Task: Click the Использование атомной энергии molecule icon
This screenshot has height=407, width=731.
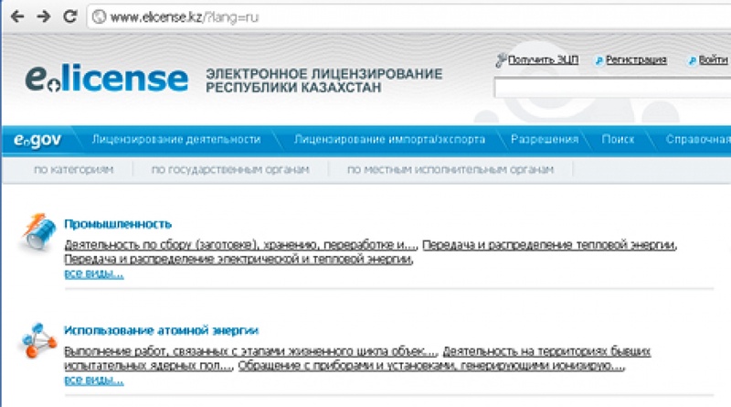Action: [39, 340]
